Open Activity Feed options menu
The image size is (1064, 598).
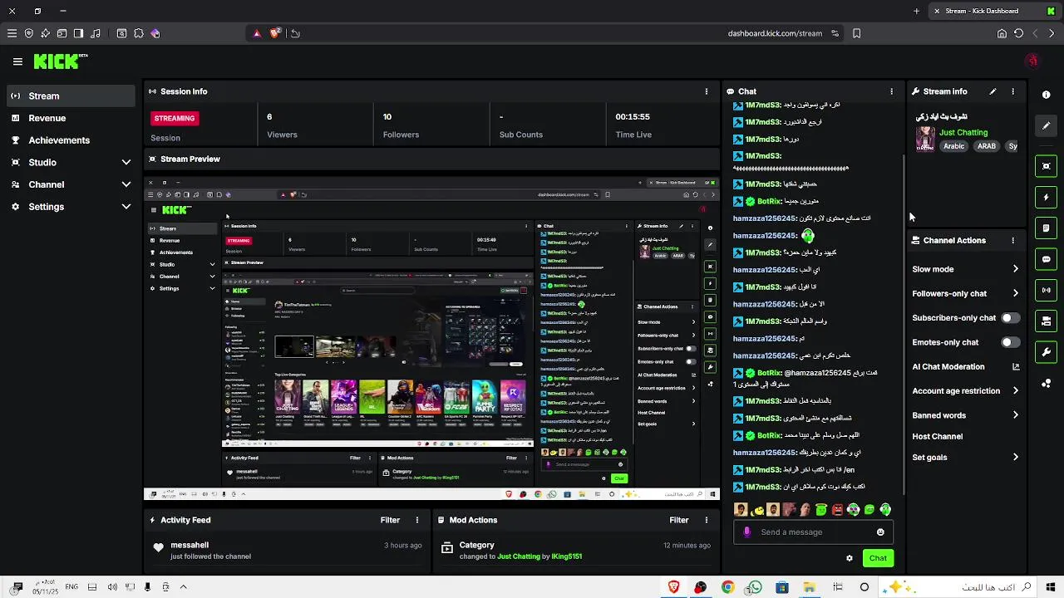(x=417, y=520)
